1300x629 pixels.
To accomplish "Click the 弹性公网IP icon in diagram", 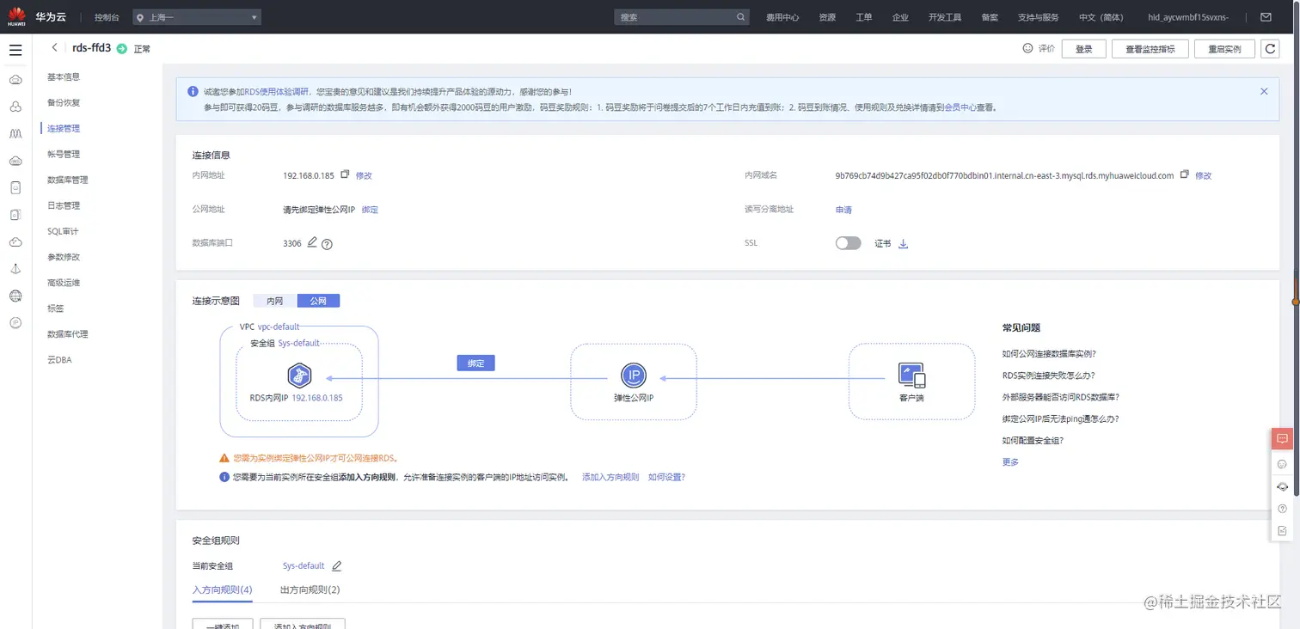I will [633, 376].
